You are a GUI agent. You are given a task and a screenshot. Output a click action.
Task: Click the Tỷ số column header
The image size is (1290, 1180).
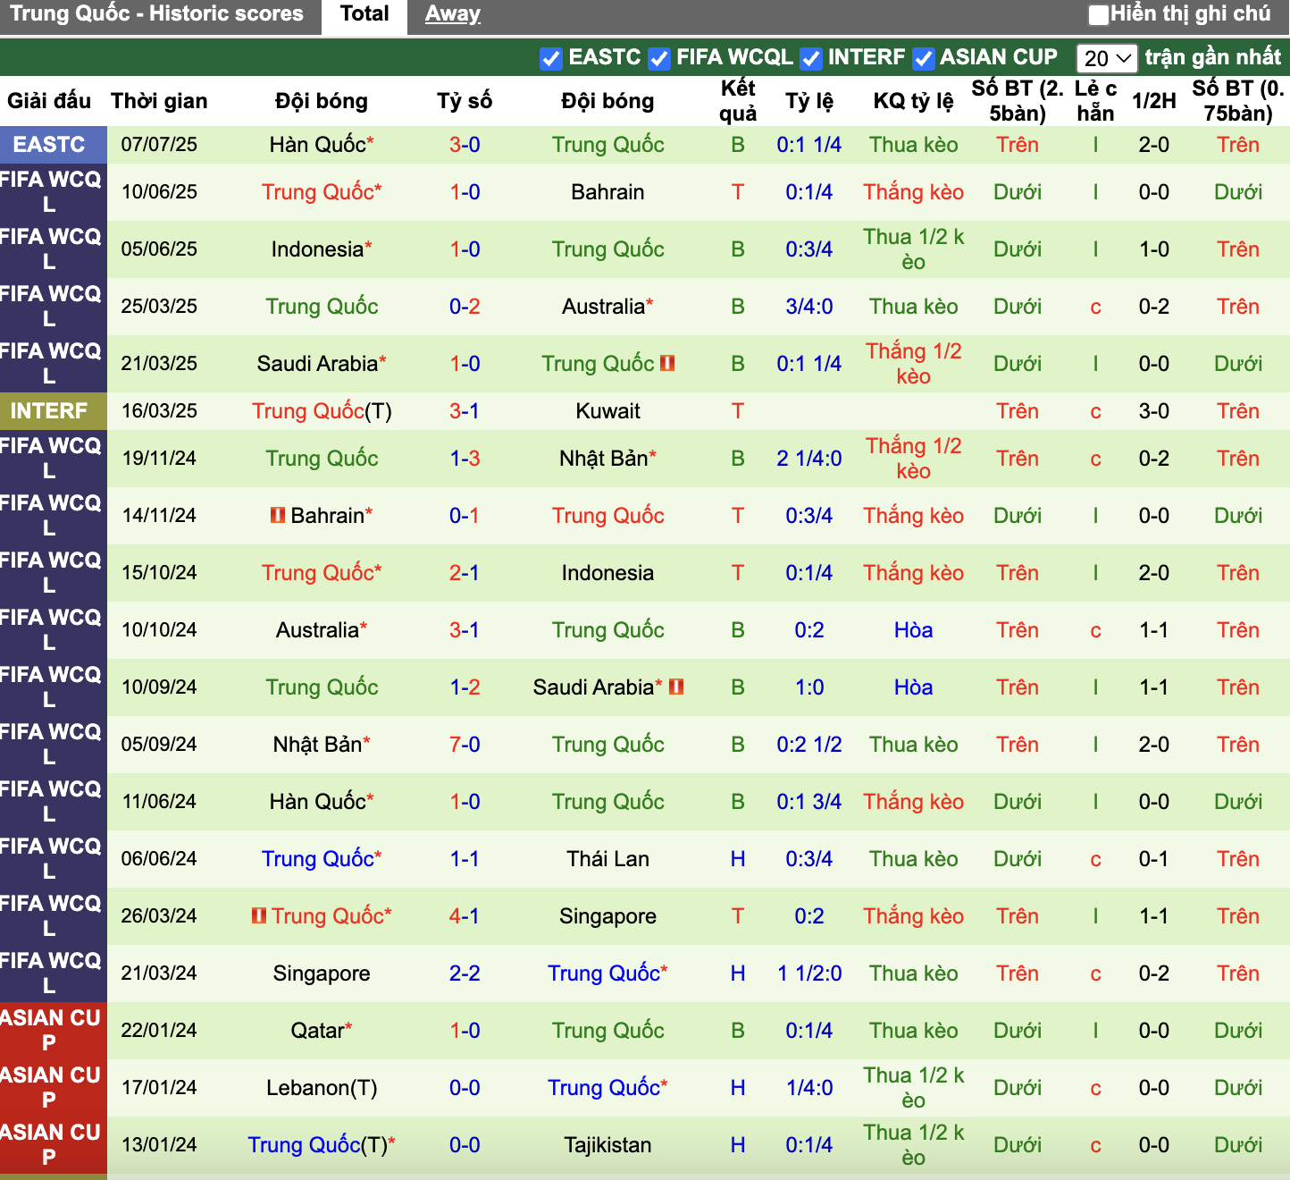[465, 101]
